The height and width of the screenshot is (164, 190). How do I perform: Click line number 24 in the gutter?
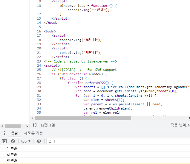click(x=39, y=65)
